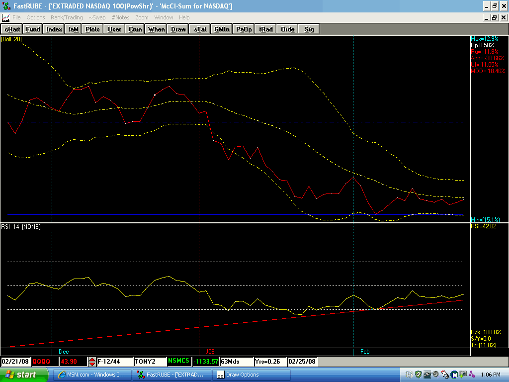Open the cHart toolbar button
The width and height of the screenshot is (509, 382).
[x=12, y=29]
